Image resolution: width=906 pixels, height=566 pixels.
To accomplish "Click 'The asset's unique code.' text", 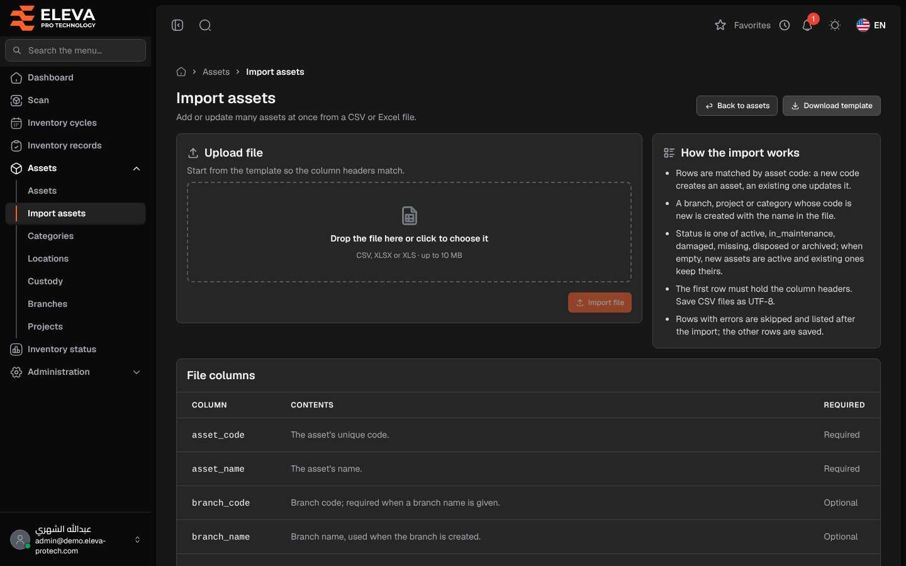I will pyautogui.click(x=340, y=435).
